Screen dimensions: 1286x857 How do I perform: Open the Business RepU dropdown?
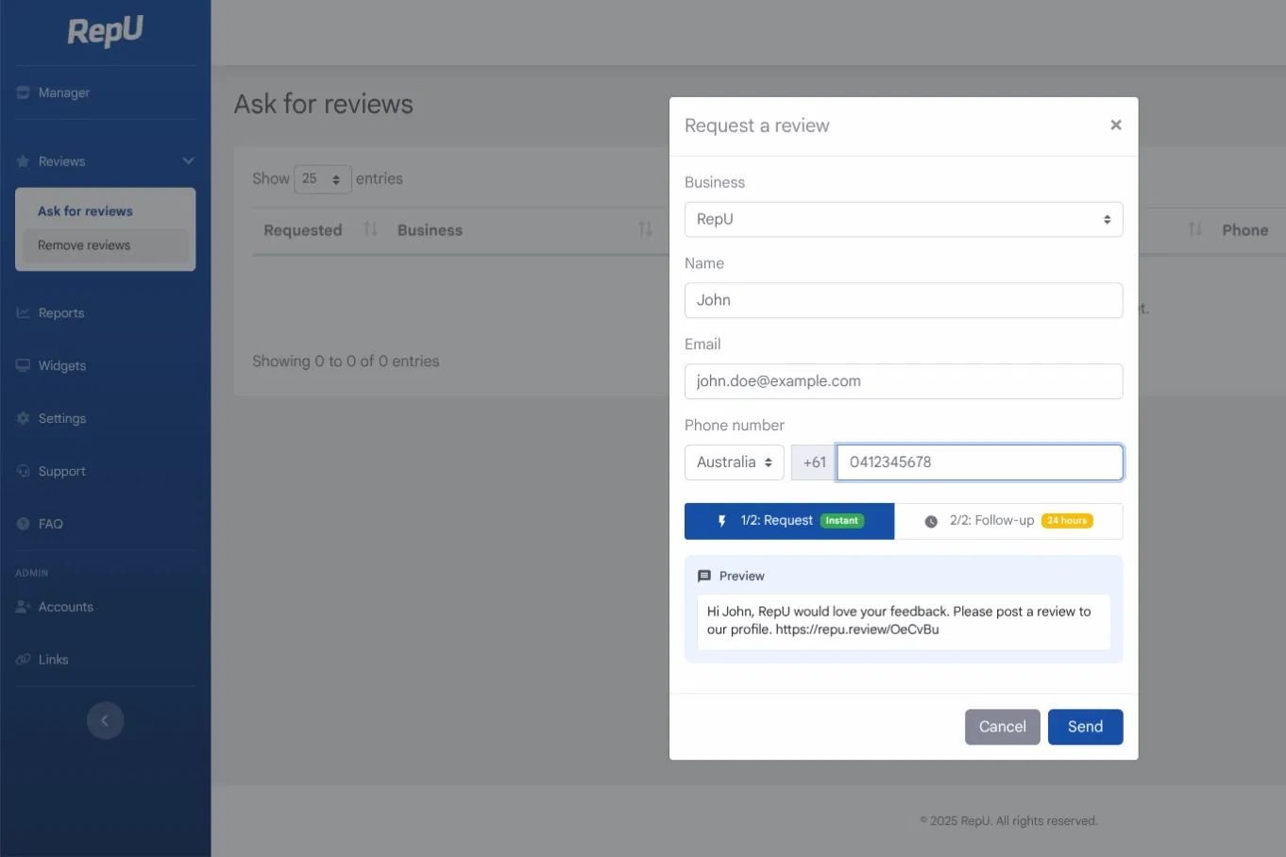[x=904, y=219]
